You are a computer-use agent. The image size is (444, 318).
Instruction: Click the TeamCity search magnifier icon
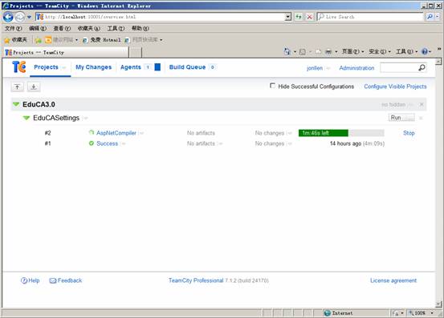[x=422, y=67]
